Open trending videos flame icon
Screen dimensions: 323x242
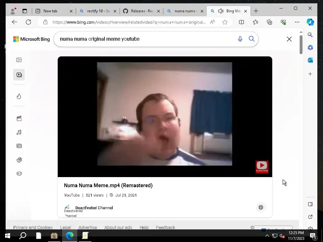click(19, 96)
